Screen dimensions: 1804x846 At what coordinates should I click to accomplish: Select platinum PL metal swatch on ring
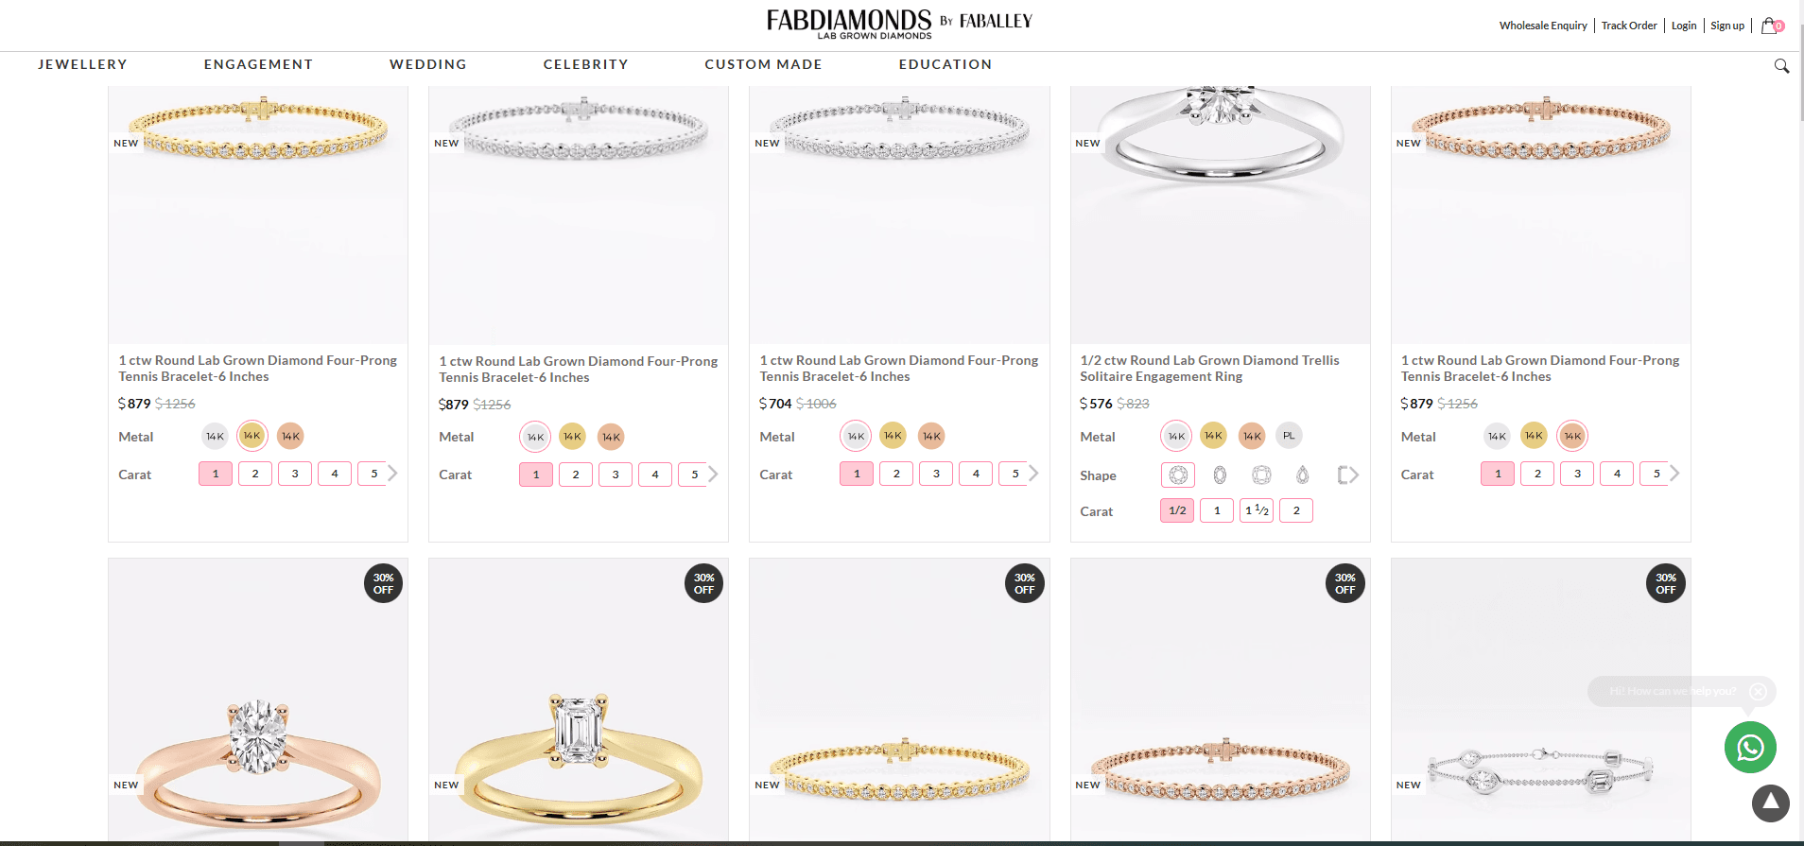(1289, 436)
